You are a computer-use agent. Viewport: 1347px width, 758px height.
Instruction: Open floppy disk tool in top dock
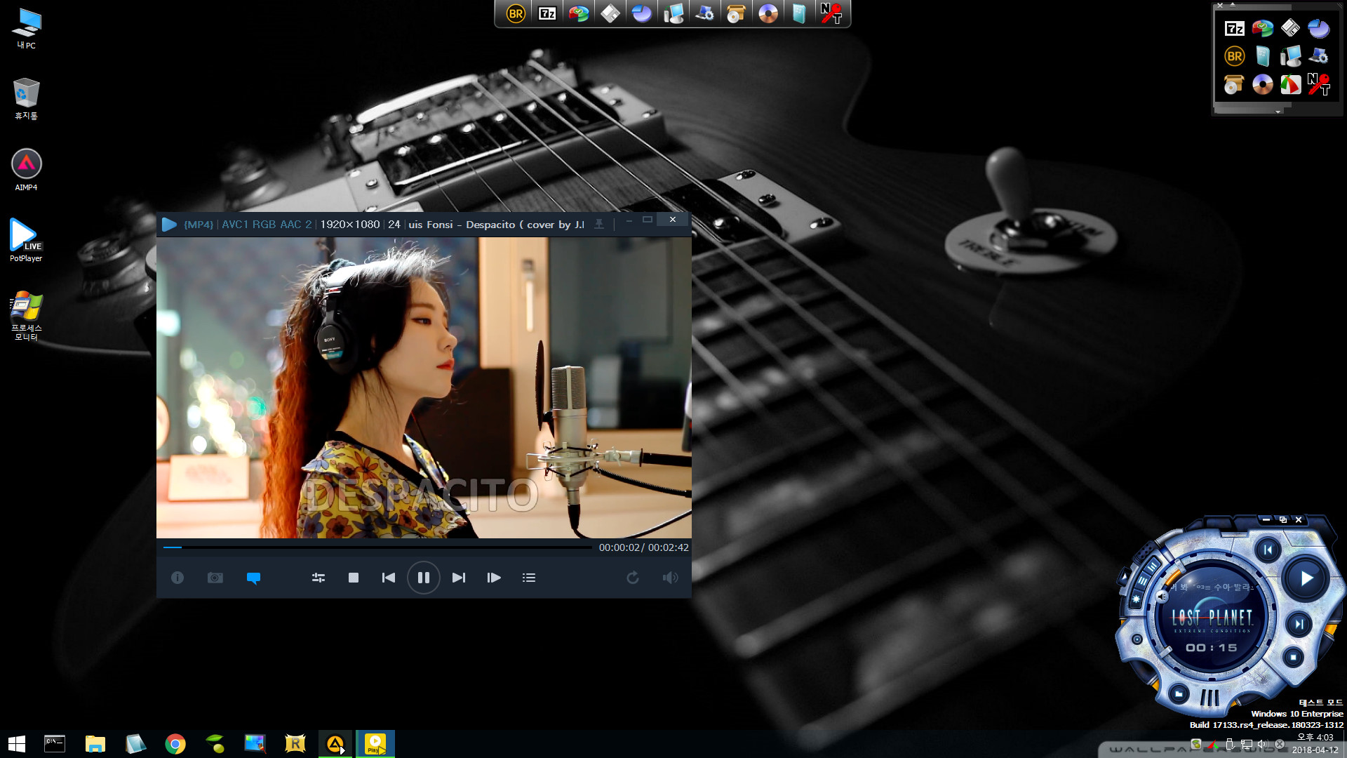610,13
